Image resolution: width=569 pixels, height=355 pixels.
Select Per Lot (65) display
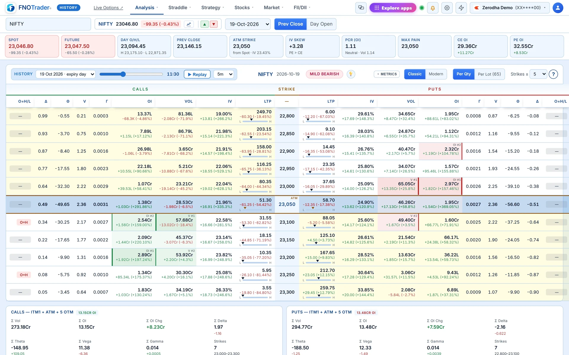[489, 74]
